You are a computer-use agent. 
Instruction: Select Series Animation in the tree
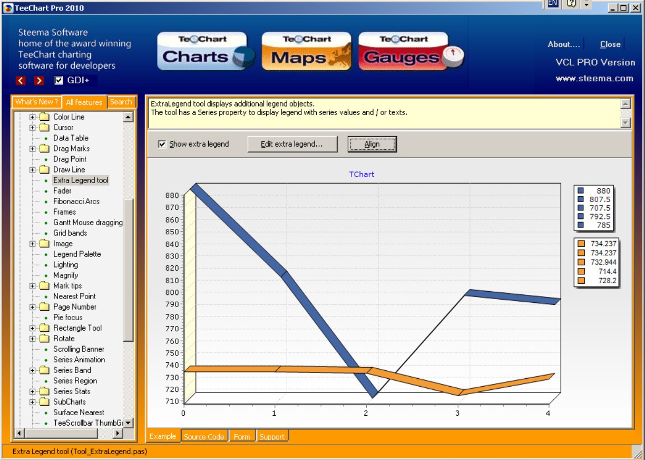pos(79,360)
